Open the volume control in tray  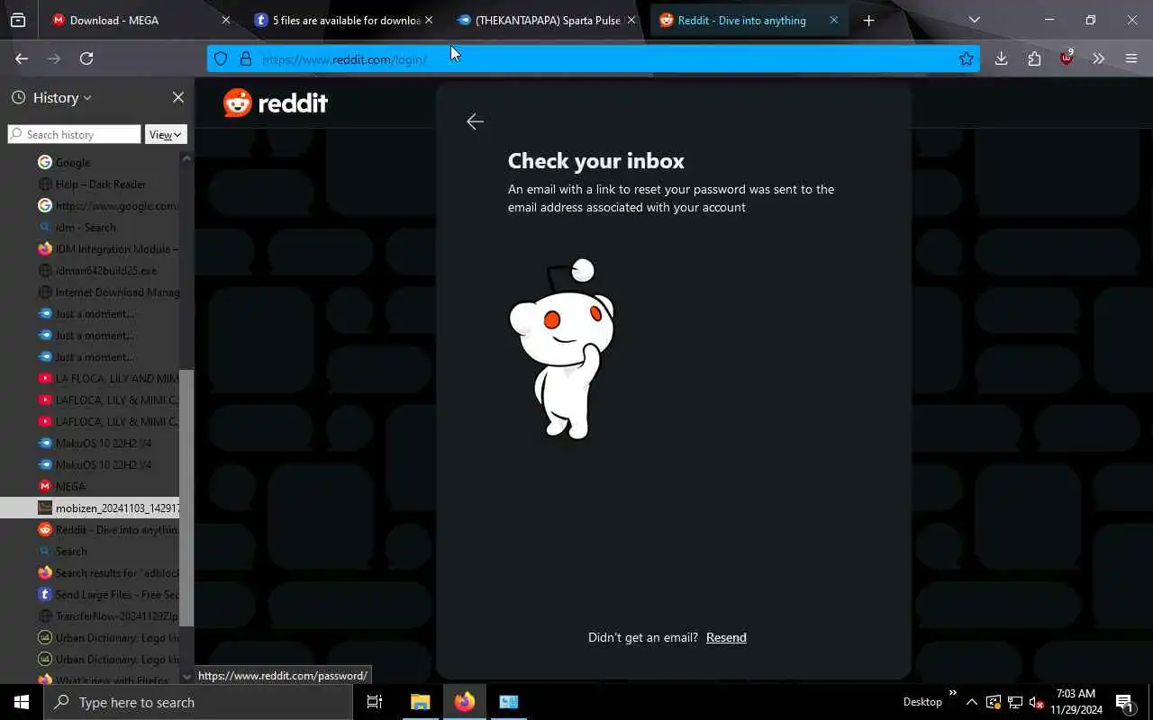pyautogui.click(x=1036, y=702)
